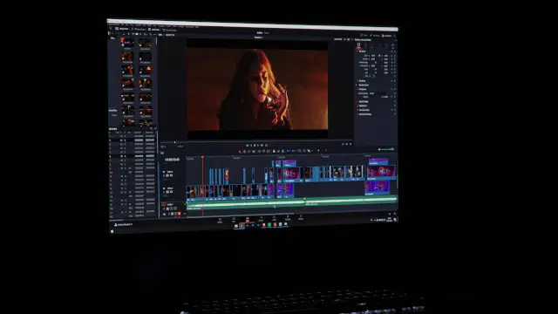Image resolution: width=558 pixels, height=314 pixels.
Task: Select the Blade Edit Mode tool
Action: (x=254, y=151)
